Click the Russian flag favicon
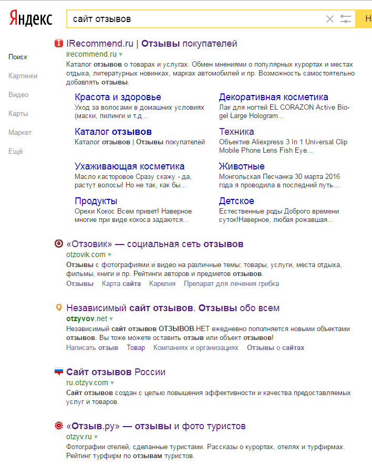The width and height of the screenshot is (372, 467). click(59, 372)
